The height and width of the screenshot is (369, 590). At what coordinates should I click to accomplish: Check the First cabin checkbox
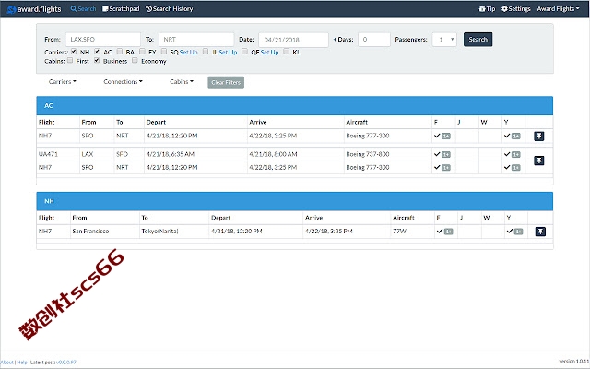pyautogui.click(x=70, y=60)
